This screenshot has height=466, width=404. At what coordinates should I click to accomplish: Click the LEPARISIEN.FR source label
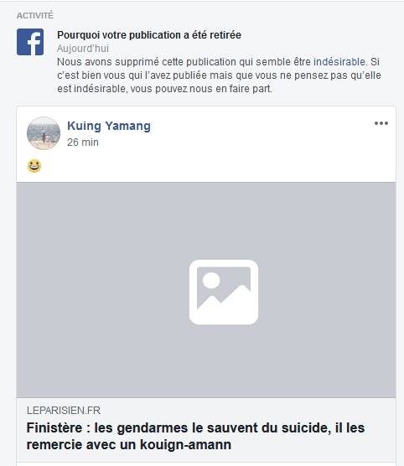pos(64,411)
